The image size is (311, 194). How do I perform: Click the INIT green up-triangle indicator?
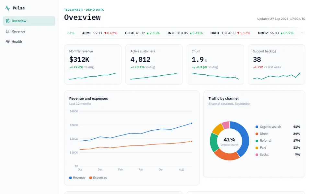pos(191,33)
